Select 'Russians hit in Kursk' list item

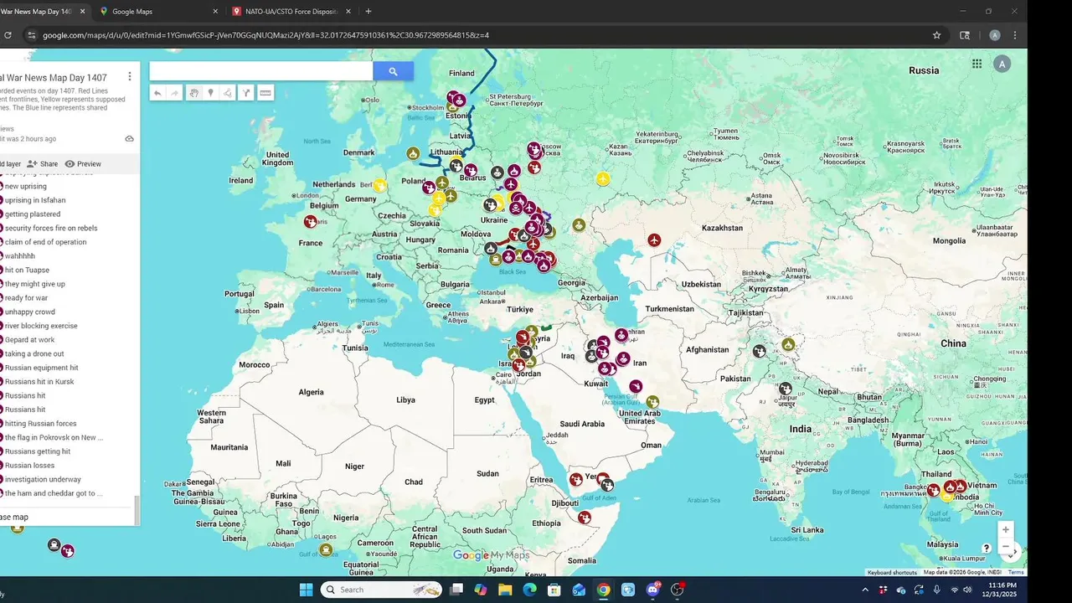[39, 382]
